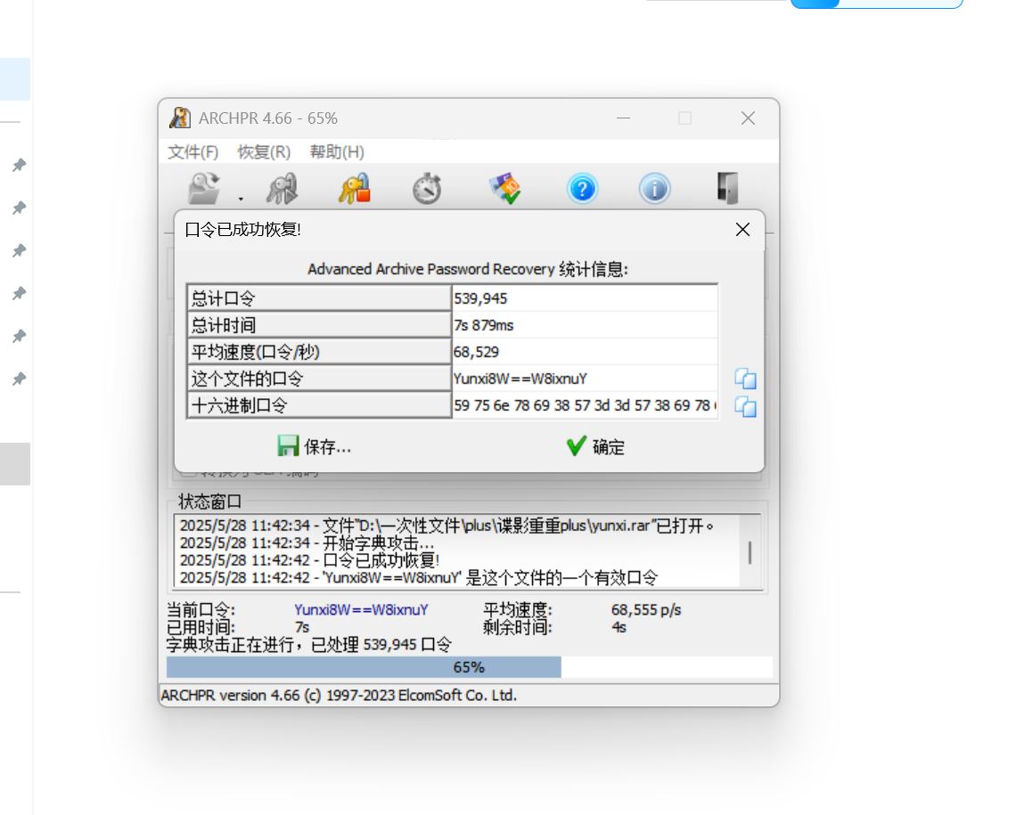Click the remaining time value 4s
The image size is (1016, 815).
619,627
